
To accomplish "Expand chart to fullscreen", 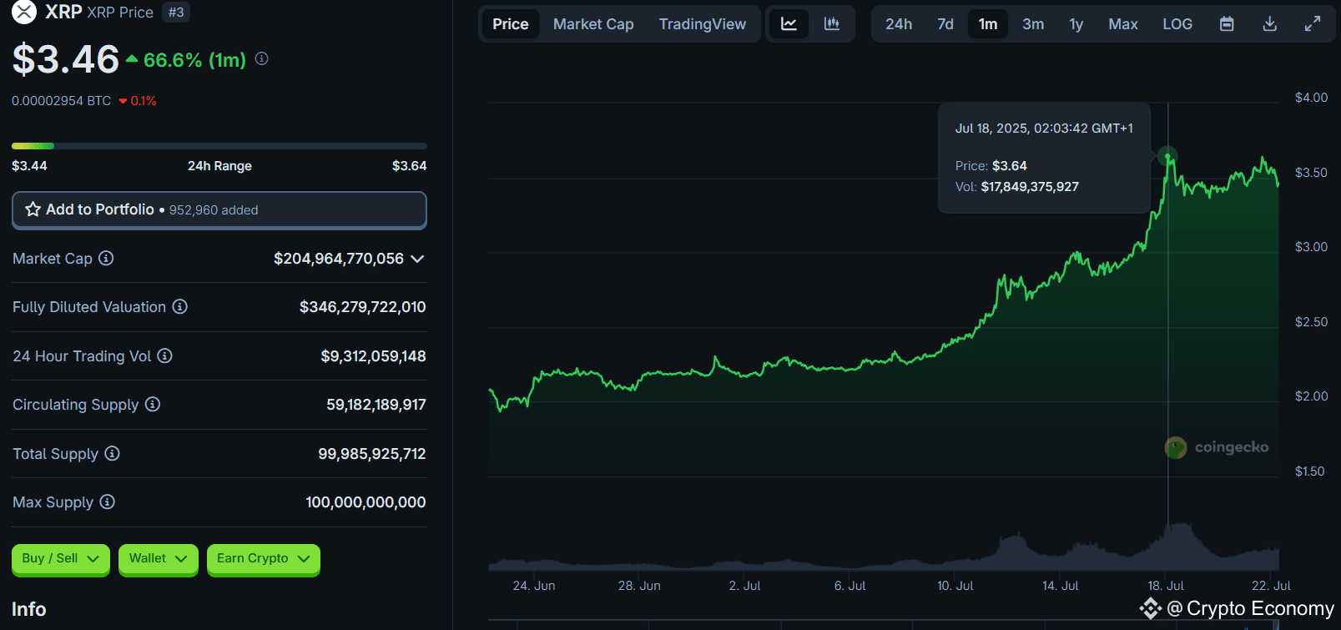I will click(x=1313, y=24).
